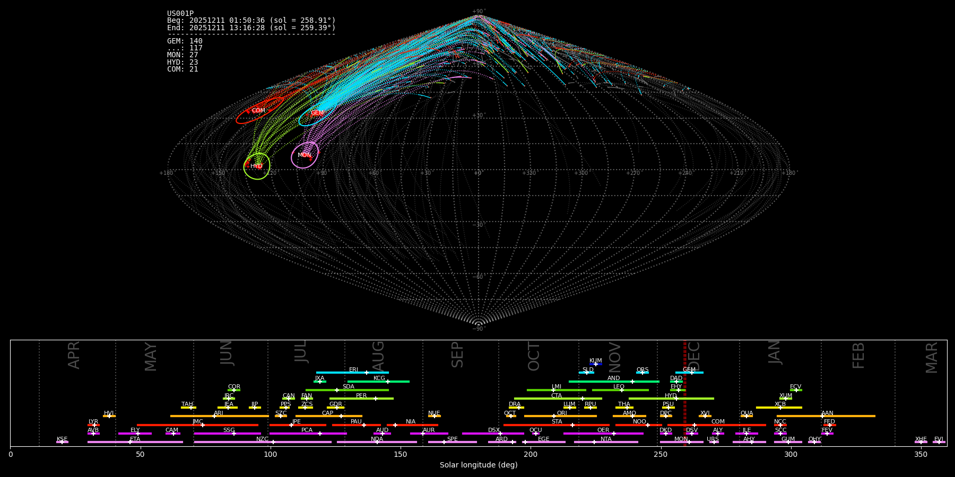This screenshot has width=955, height=477.
Task: Click the AAN shower label in timeline
Action: pos(827,413)
